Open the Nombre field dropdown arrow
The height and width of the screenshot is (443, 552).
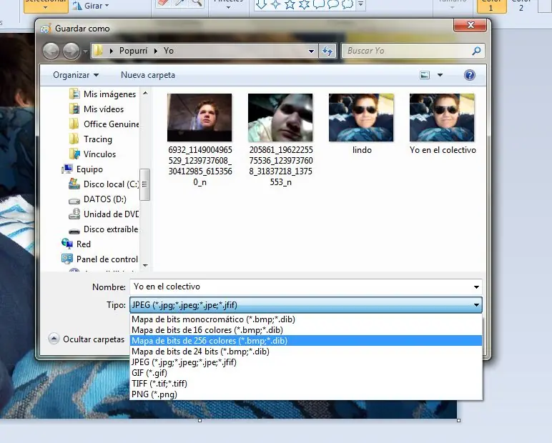tap(476, 287)
